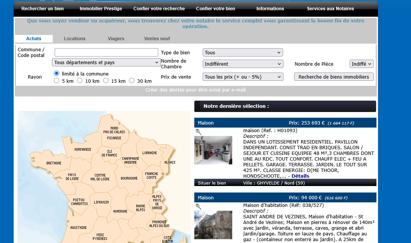
Task: Click 'Créer des alertes pour être avisé par e-mail'
Action: point(195,90)
